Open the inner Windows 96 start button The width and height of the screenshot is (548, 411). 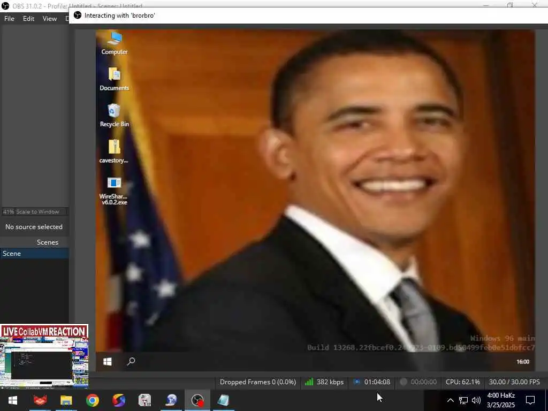click(108, 361)
